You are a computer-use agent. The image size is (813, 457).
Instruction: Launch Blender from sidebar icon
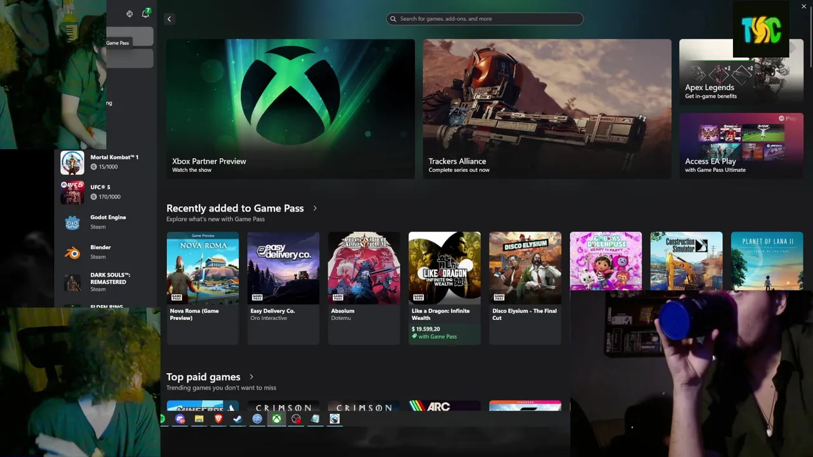(72, 253)
